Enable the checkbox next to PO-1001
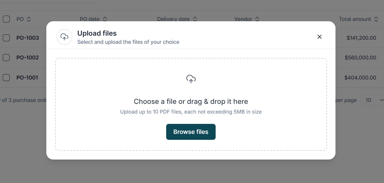384x183 pixels. coord(6,78)
